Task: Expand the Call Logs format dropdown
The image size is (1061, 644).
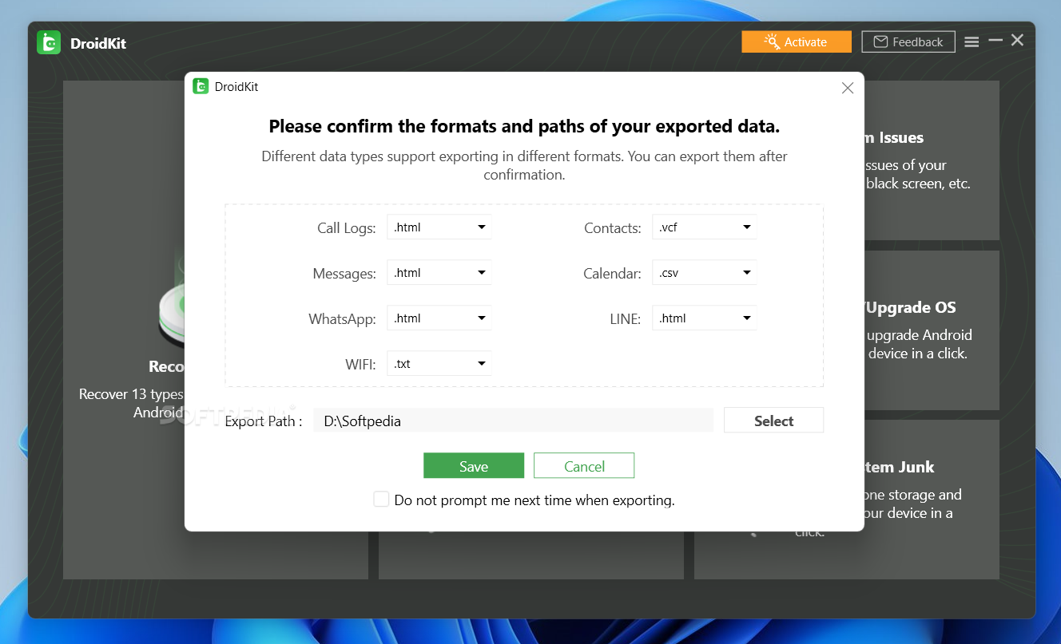Action: [x=439, y=227]
